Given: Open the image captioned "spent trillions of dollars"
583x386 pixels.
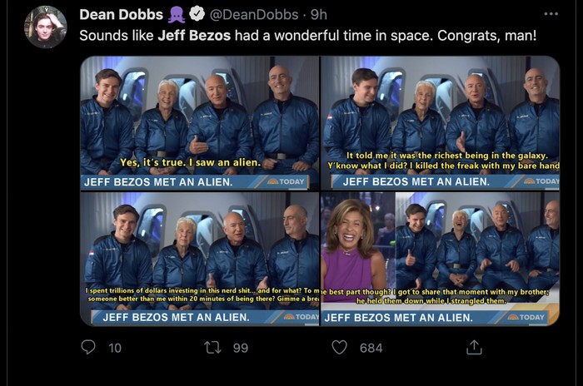Looking at the screenshot, I should pos(199,260).
